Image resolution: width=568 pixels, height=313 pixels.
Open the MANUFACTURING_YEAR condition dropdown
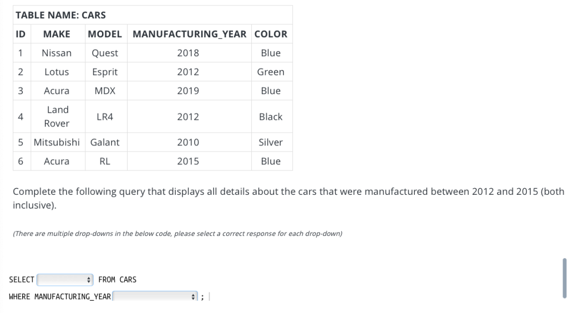pos(155,296)
